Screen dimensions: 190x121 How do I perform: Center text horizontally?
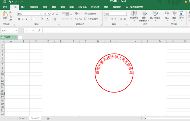(67, 19)
